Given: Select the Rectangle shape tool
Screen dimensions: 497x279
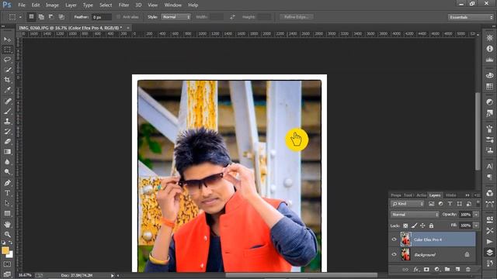Looking at the screenshot, I should coord(7,213).
